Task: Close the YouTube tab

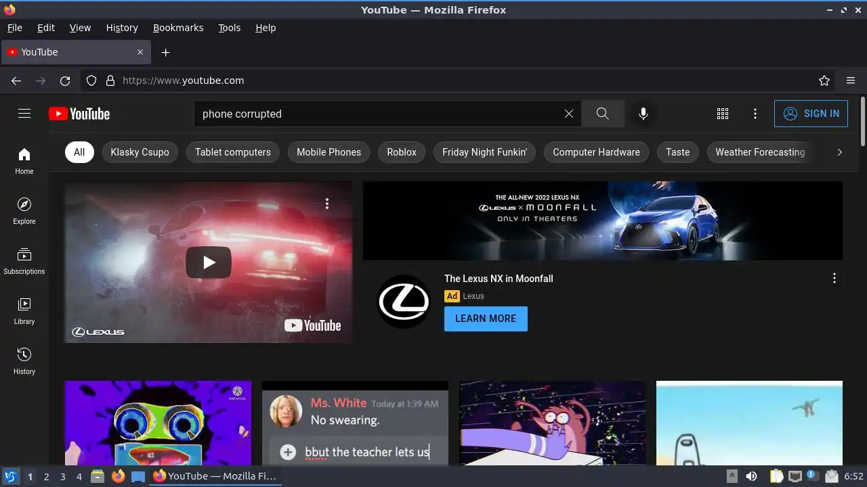Action: click(x=140, y=52)
